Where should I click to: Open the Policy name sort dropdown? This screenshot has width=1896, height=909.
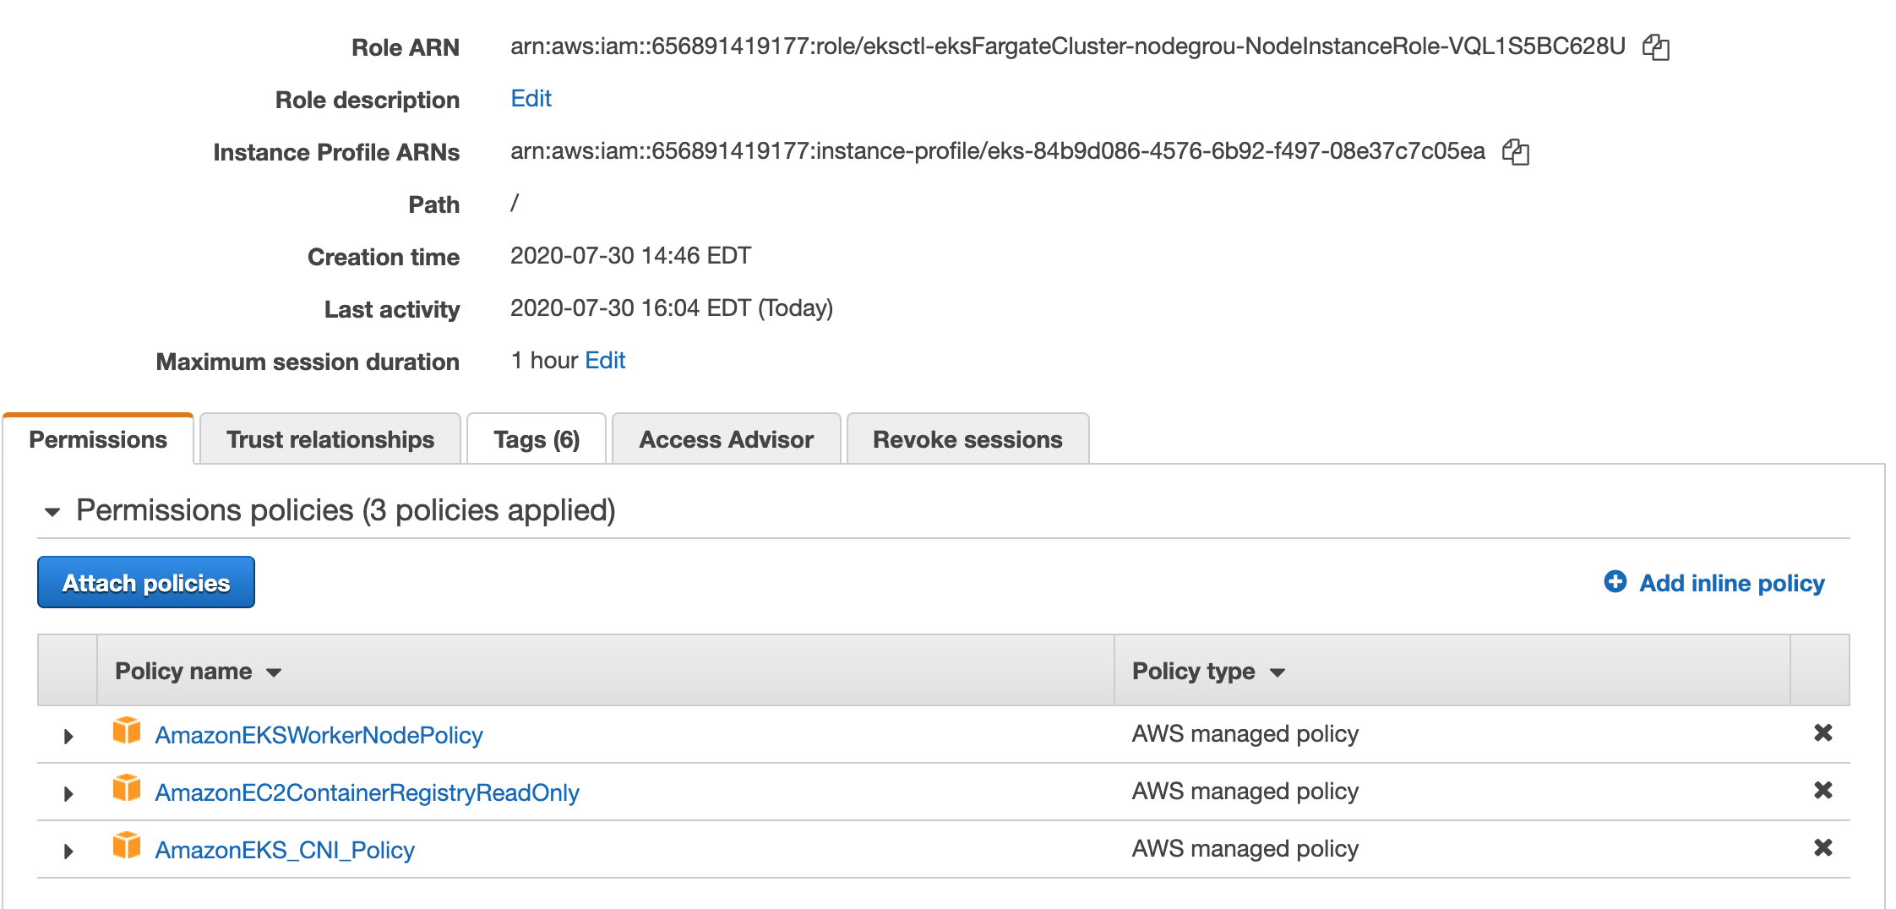[273, 672]
